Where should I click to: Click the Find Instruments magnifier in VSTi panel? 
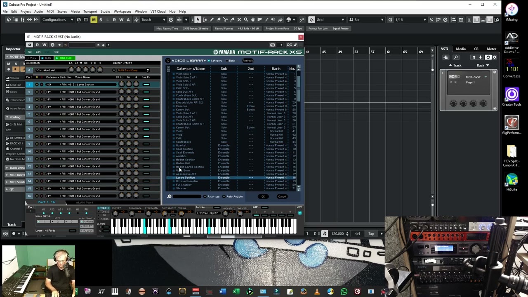(456, 57)
